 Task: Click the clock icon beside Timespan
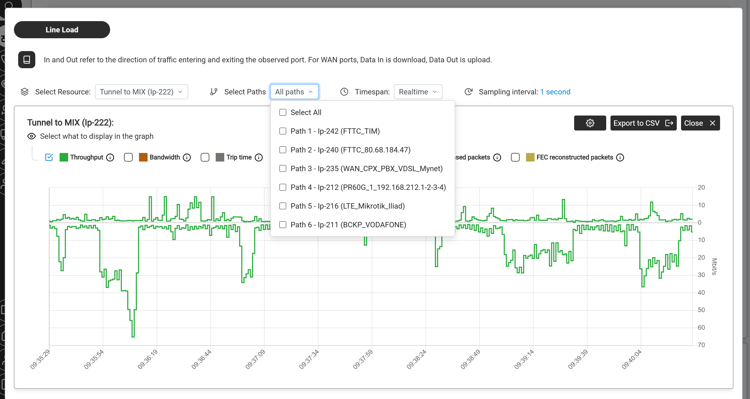click(344, 92)
